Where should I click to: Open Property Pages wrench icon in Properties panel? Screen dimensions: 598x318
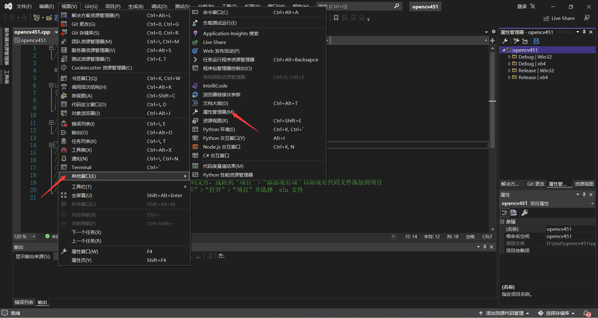click(524, 213)
